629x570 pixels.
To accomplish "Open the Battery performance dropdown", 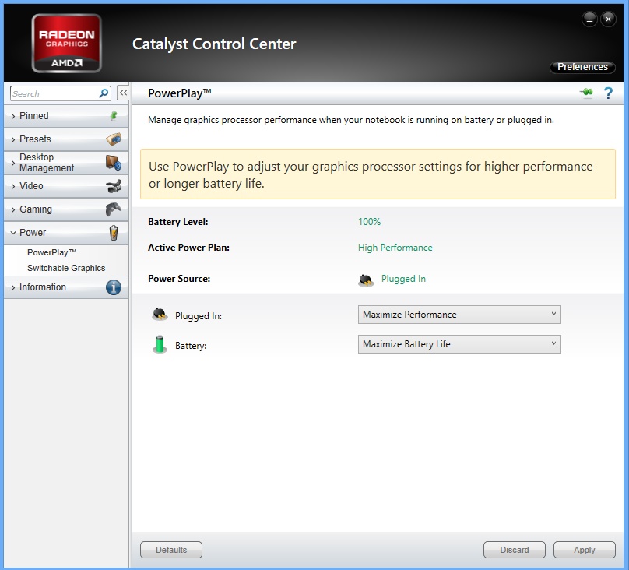I will (x=459, y=344).
